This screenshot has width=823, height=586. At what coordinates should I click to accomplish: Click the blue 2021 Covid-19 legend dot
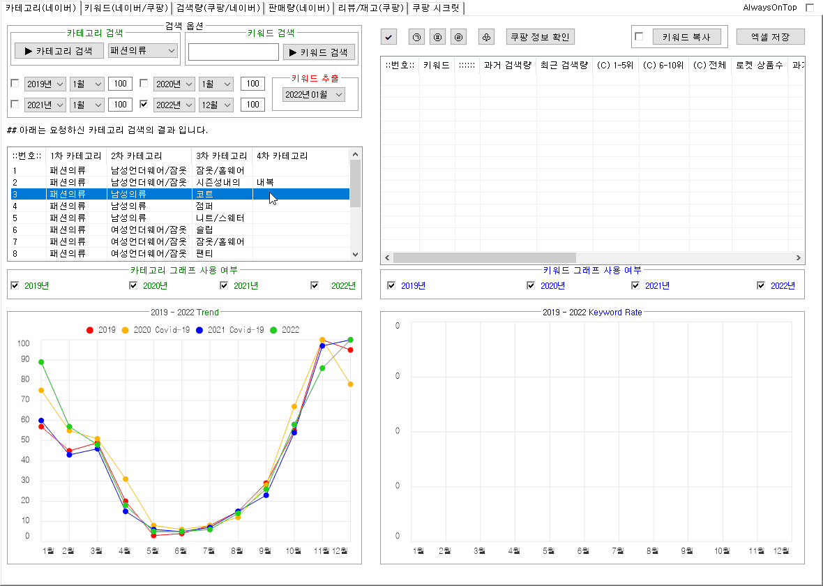tap(199, 330)
